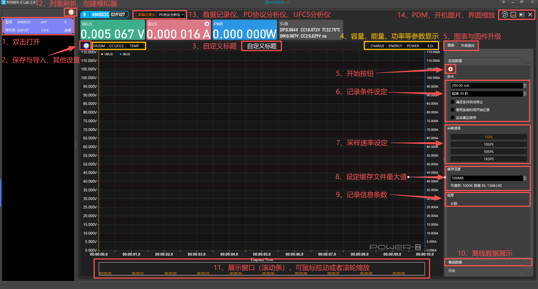The image size is (538, 289).
Task: Enable 满足条件自动停止 checkbox
Action: pos(453,102)
